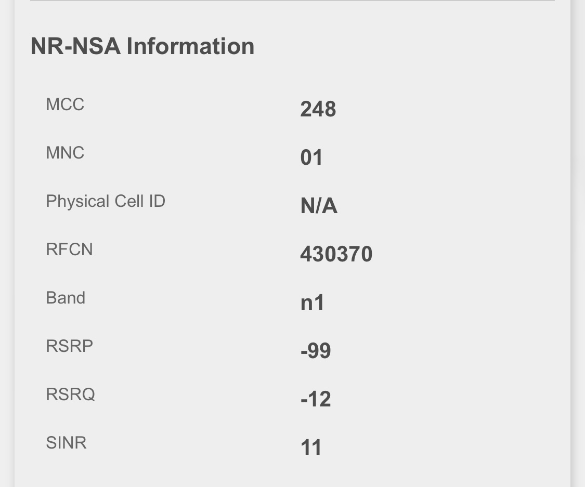The height and width of the screenshot is (487, 585).
Task: Click the page margin right of the card
Action: click(x=578, y=243)
